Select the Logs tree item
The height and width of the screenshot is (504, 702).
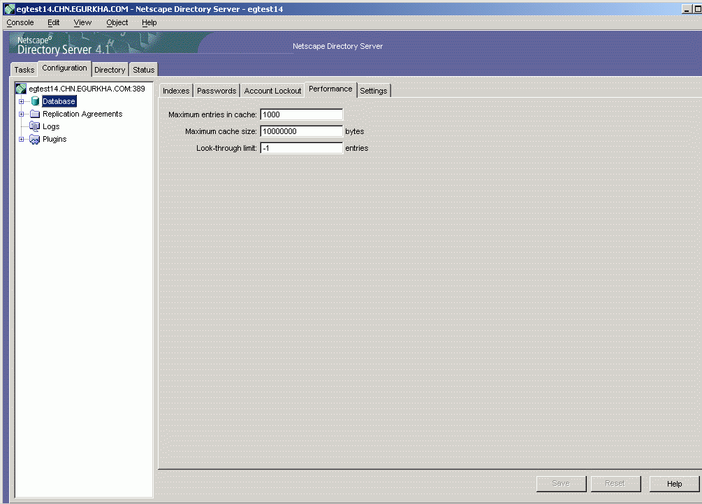(x=51, y=126)
